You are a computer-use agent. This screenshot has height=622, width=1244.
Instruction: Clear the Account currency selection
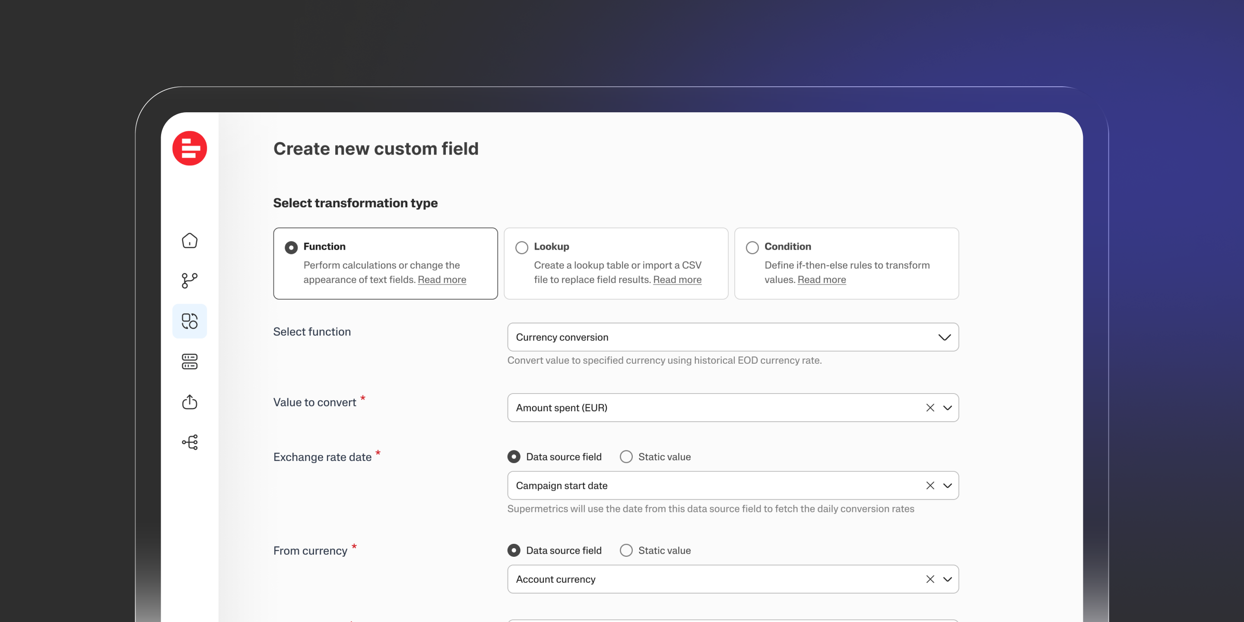(x=930, y=579)
